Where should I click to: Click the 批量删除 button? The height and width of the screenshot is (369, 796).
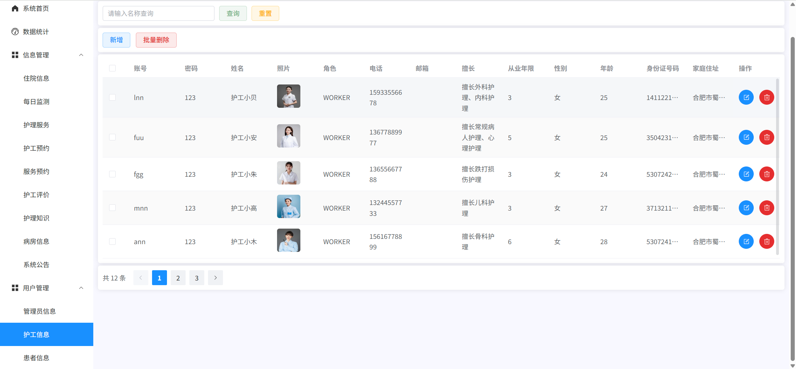click(156, 40)
